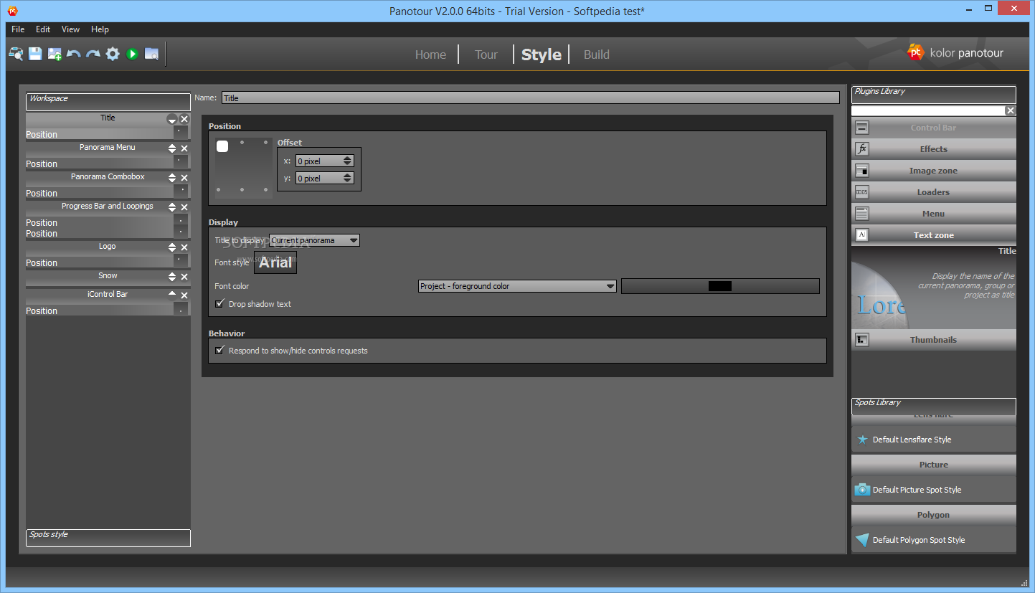Open the File menu

[x=18, y=29]
